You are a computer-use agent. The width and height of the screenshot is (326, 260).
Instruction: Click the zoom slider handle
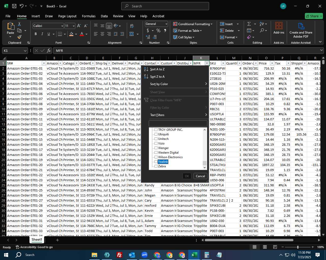297,247
